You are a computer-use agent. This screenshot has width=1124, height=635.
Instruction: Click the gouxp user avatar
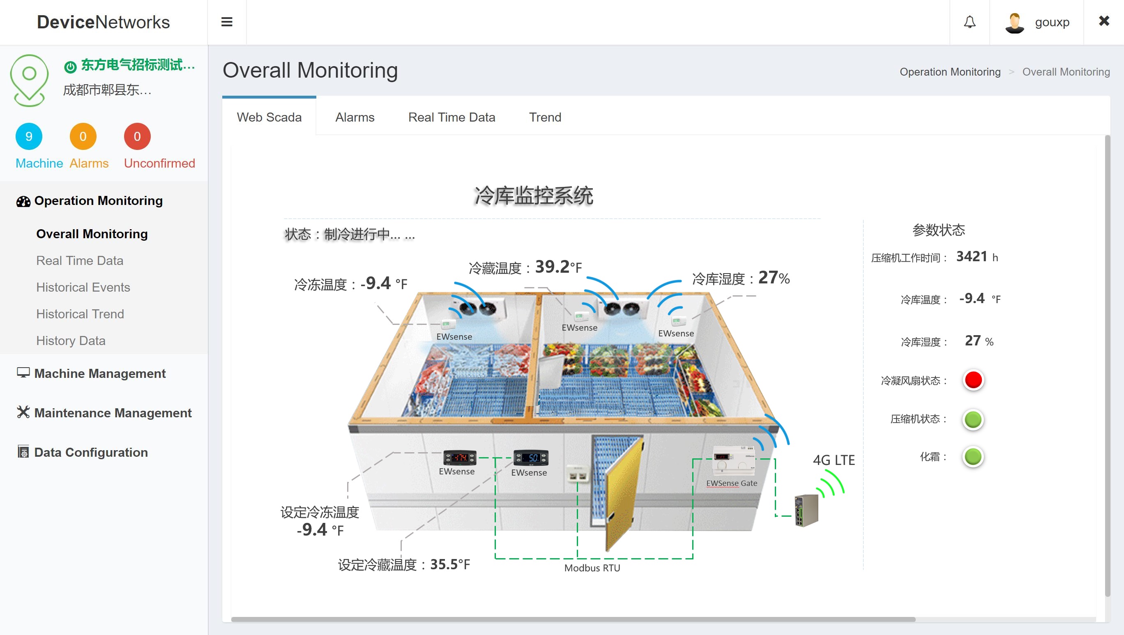(1014, 23)
